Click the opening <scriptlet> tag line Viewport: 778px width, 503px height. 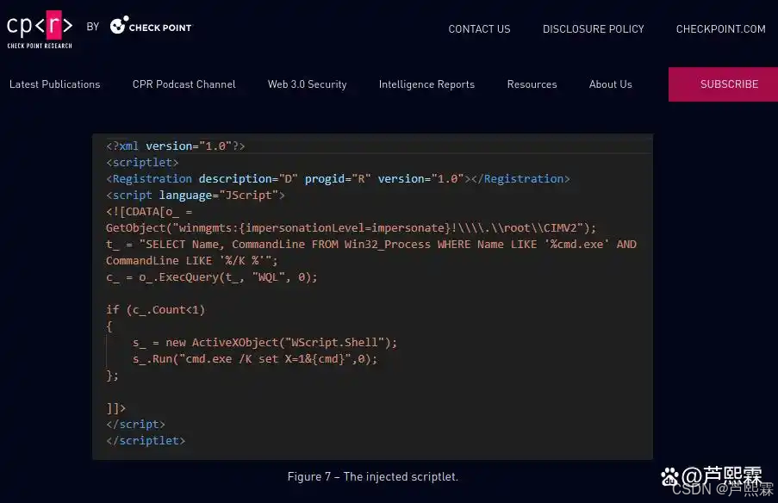pyautogui.click(x=142, y=162)
